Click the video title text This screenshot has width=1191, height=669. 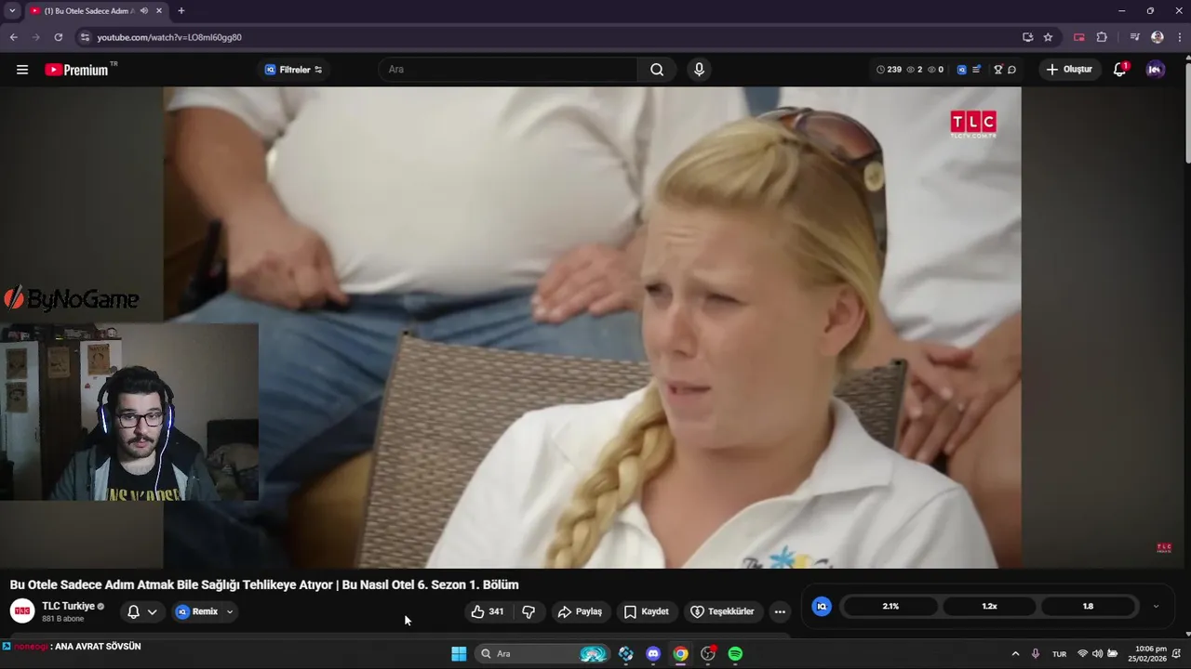tap(264, 584)
